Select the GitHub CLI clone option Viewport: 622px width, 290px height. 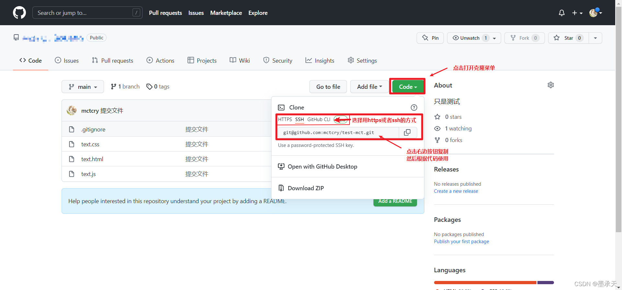(319, 119)
